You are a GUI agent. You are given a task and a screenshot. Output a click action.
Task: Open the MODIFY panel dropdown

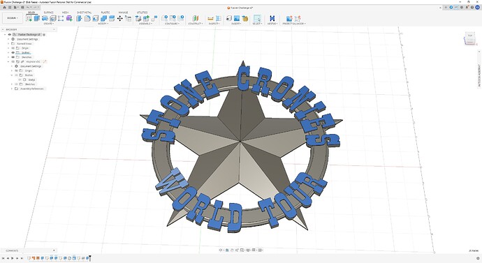(x=103, y=24)
